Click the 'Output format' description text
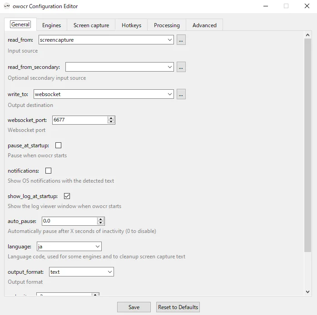Screen dimensions: 317x315 coord(25,282)
